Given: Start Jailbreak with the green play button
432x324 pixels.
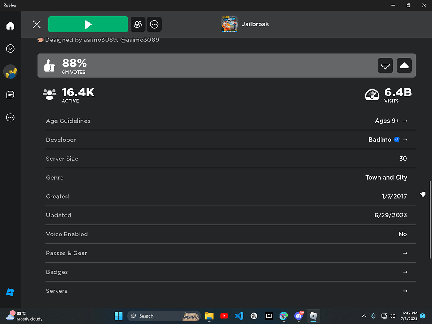Looking at the screenshot, I should [x=88, y=24].
